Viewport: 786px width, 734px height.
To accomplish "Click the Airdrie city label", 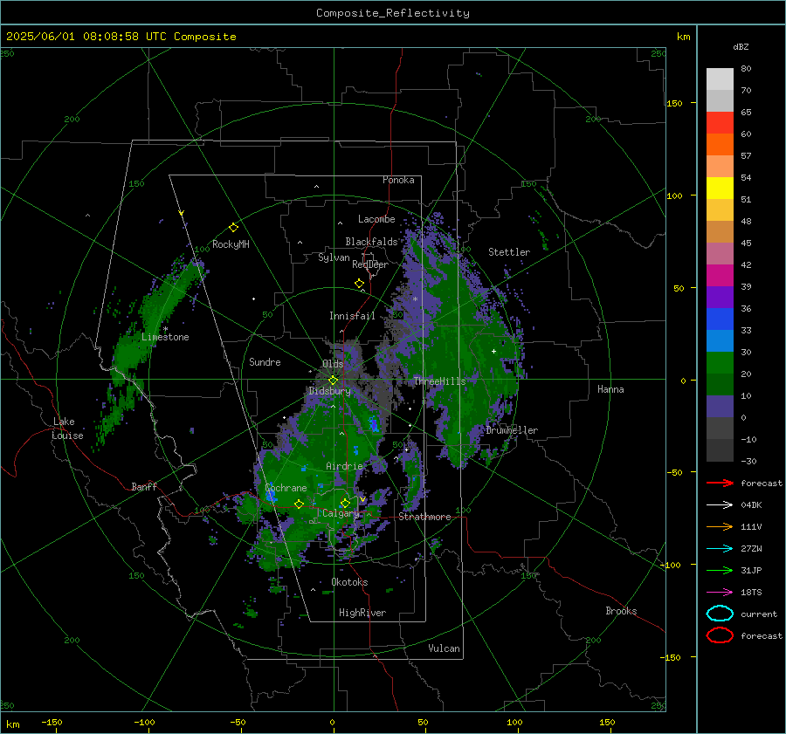I will tap(344, 466).
